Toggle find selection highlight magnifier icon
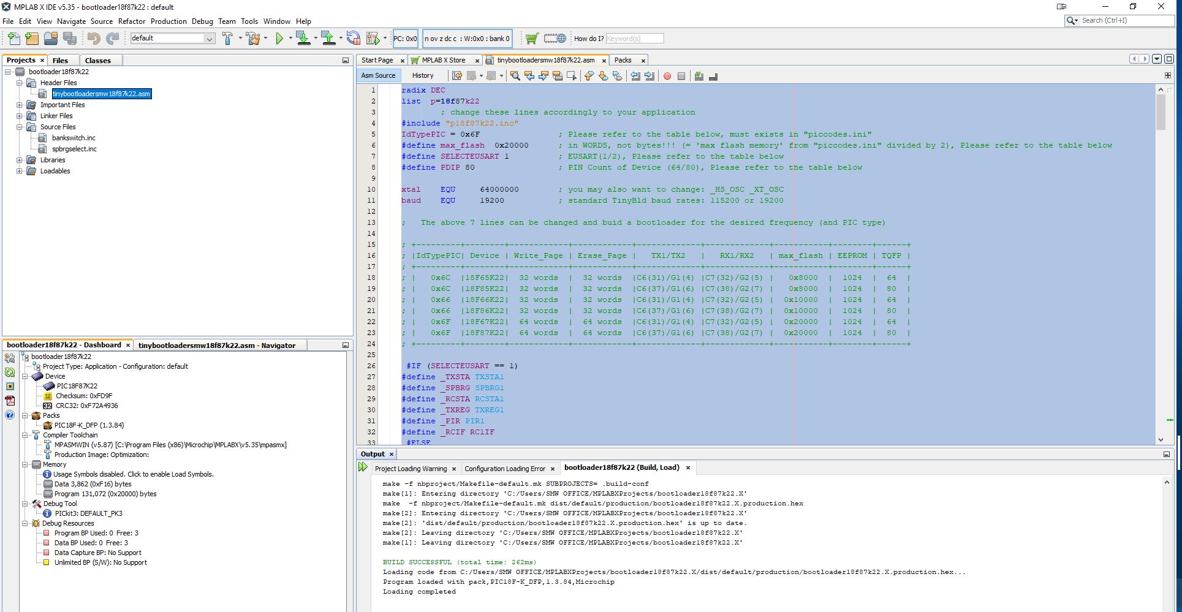 [515, 76]
